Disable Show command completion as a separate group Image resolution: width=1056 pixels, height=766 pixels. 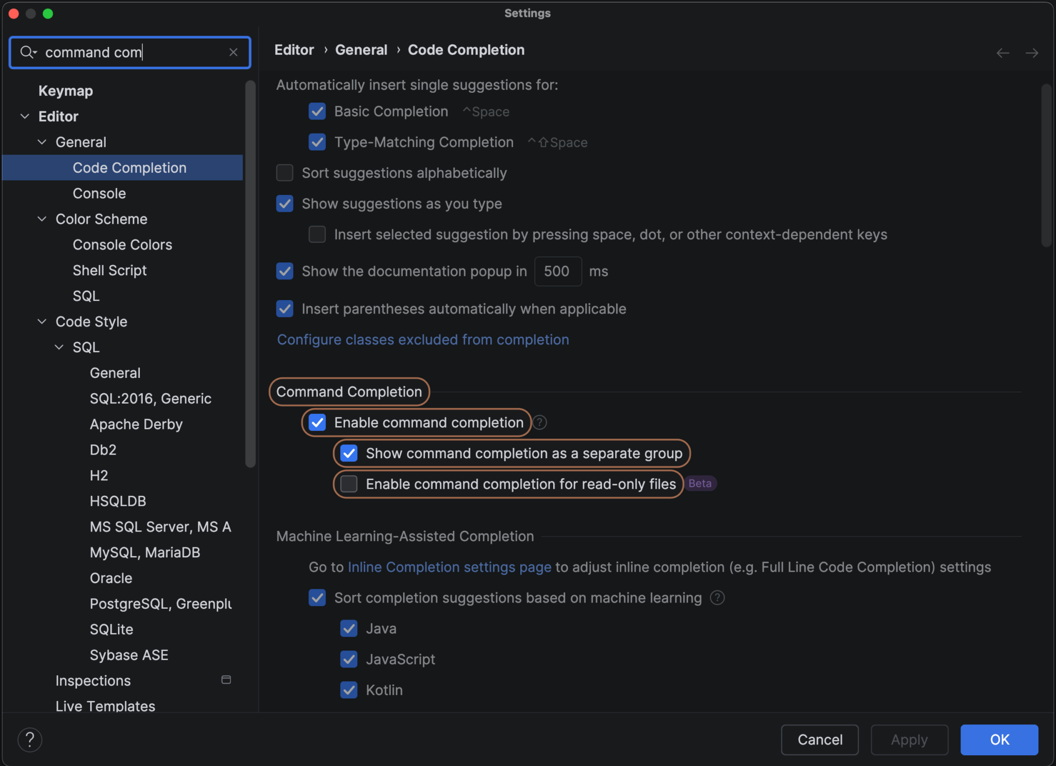pos(349,453)
